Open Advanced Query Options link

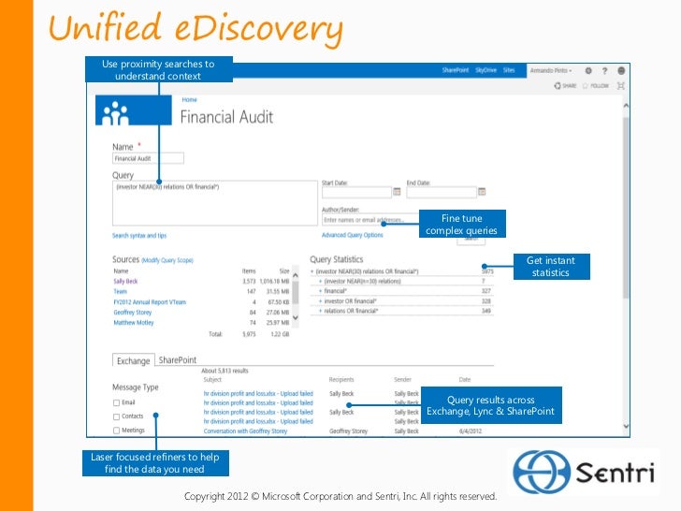(353, 235)
